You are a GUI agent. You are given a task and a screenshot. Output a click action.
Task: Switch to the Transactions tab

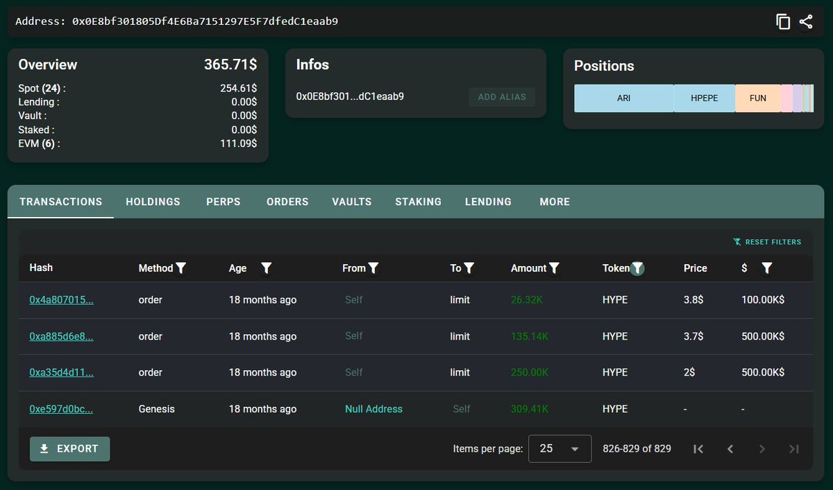click(x=61, y=202)
